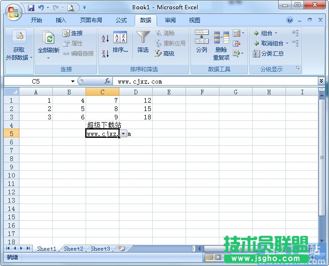The image size is (329, 266).
Task: Open the Sheet2 worksheet tab
Action: [x=73, y=248]
